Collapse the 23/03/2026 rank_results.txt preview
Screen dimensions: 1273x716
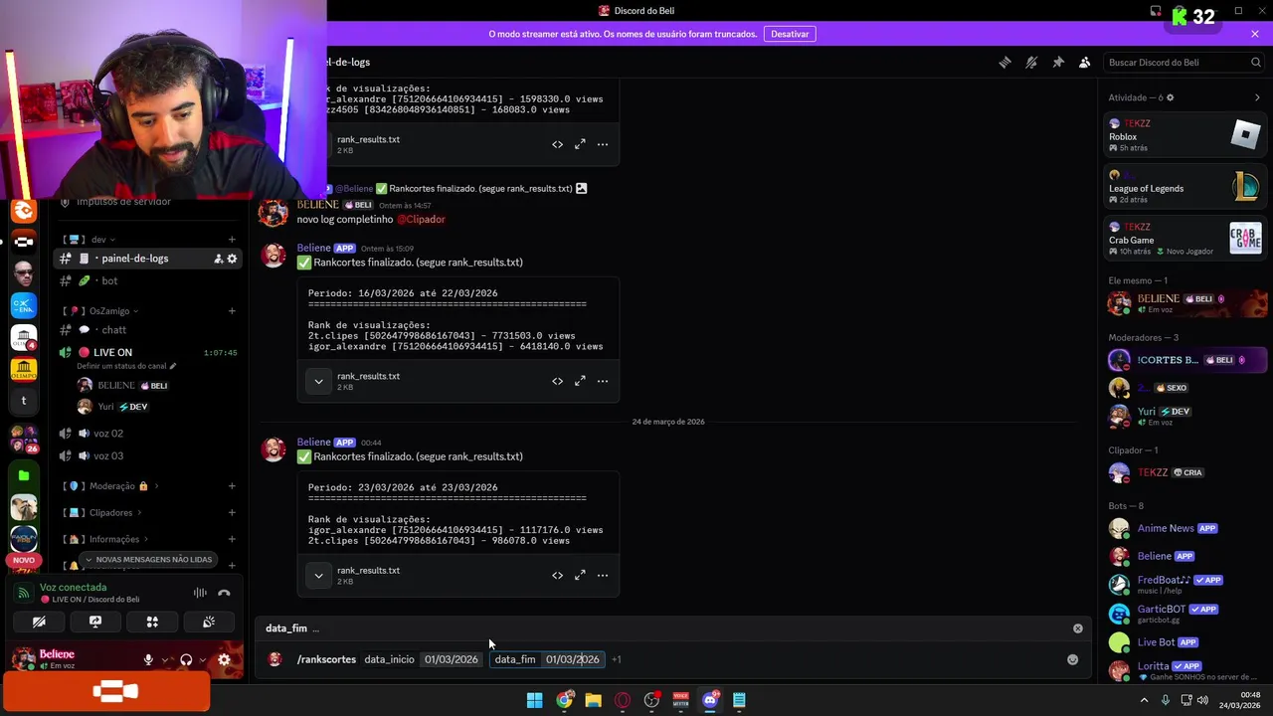318,575
